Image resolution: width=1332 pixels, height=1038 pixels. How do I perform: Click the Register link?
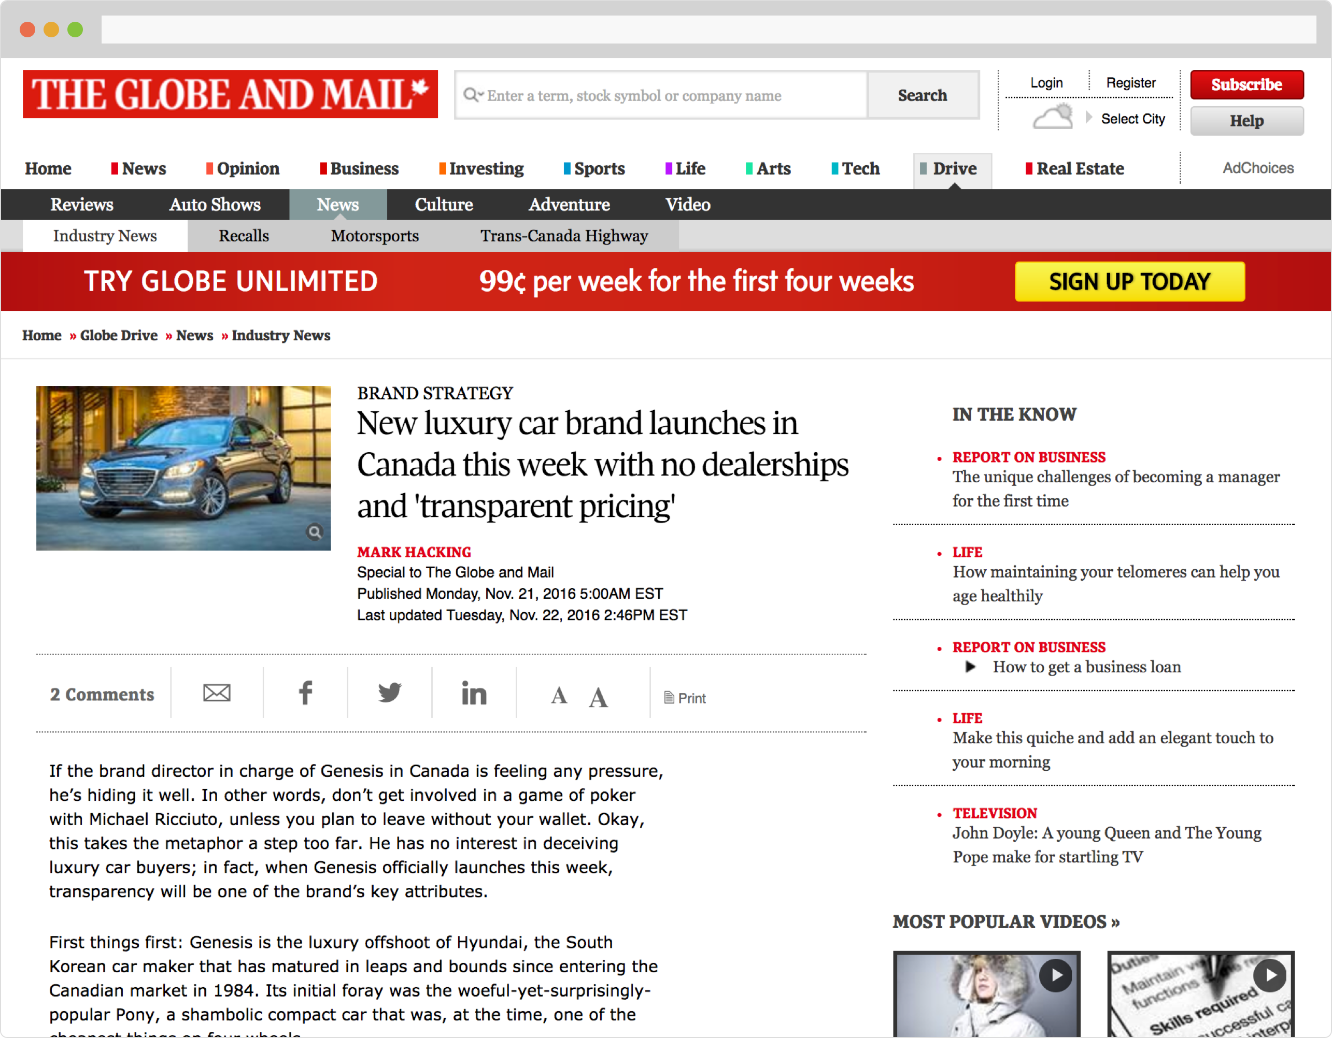coord(1131,83)
